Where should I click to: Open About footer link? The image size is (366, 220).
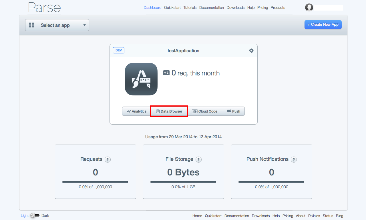[301, 216]
